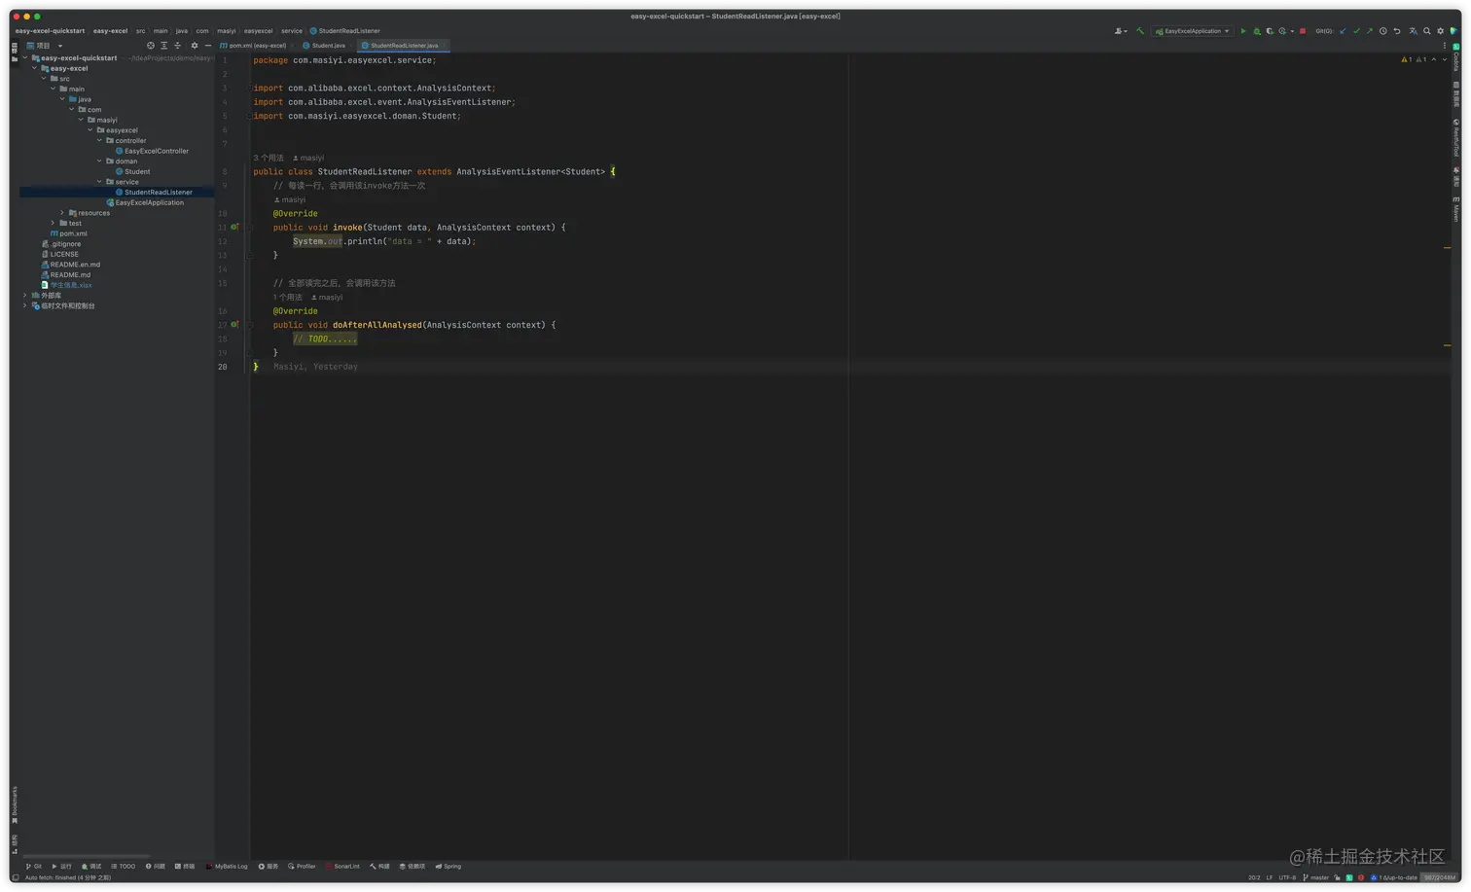Image resolution: width=1471 pixels, height=892 pixels.
Task: Click master branch widget in status bar
Action: pos(1315,877)
